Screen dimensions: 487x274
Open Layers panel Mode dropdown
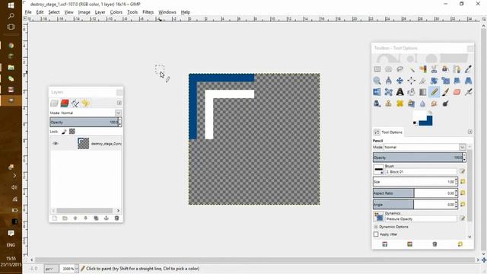(118, 113)
